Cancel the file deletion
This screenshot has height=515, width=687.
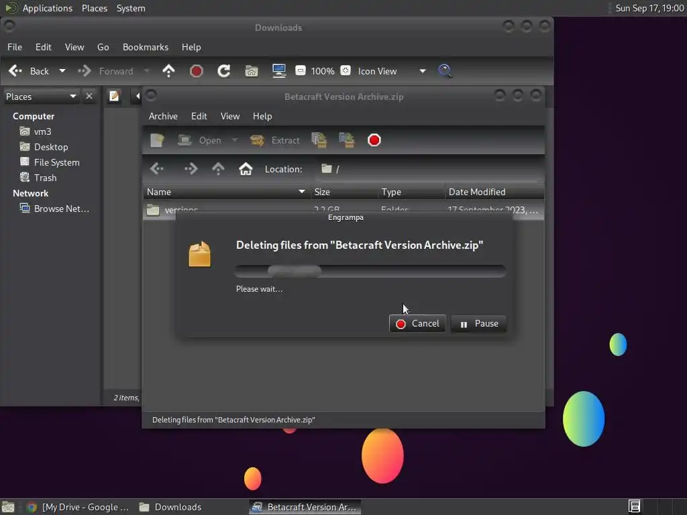[x=417, y=324]
